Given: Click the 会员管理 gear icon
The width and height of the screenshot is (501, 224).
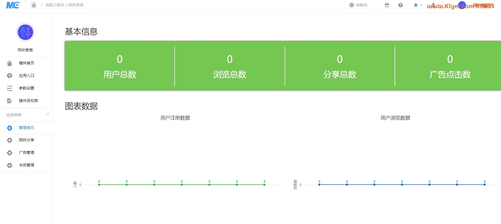Looking at the screenshot, I should point(10,165).
